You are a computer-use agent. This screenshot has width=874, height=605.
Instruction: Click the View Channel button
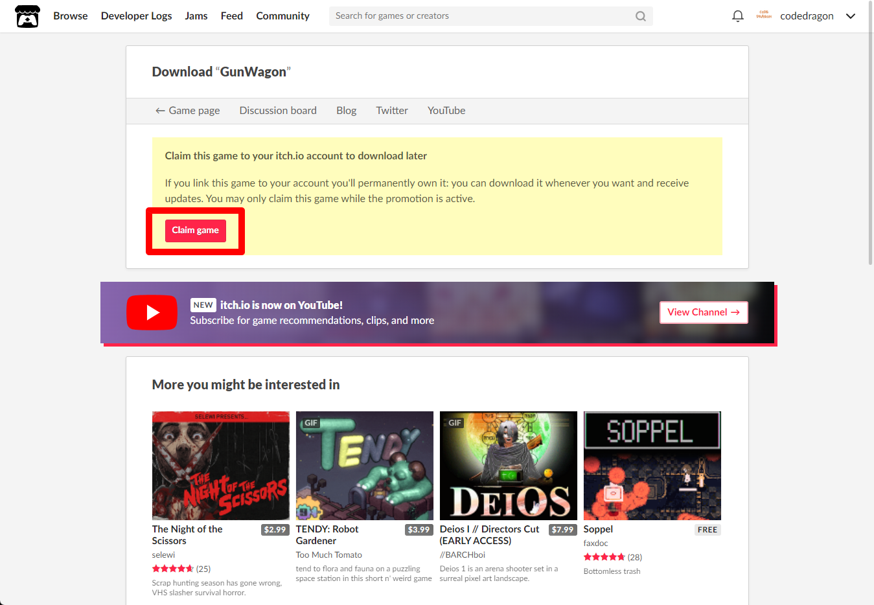704,312
